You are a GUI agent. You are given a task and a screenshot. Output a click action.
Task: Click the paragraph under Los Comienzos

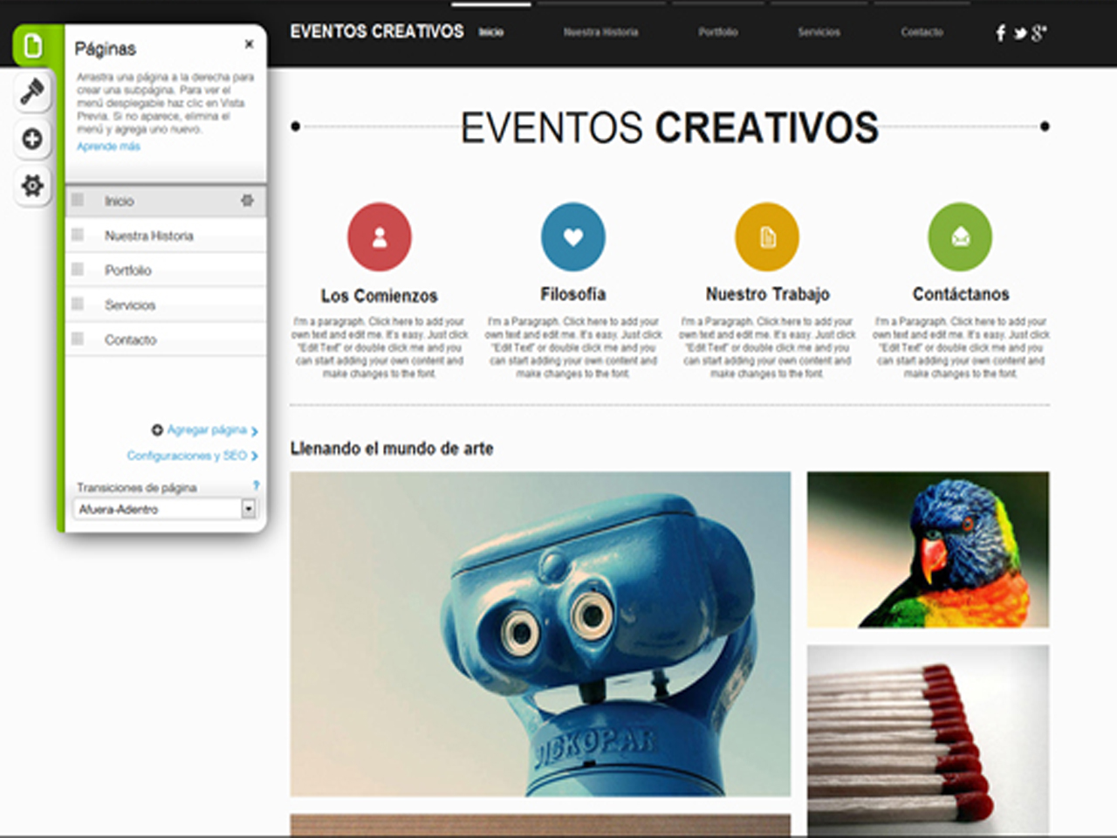380,347
